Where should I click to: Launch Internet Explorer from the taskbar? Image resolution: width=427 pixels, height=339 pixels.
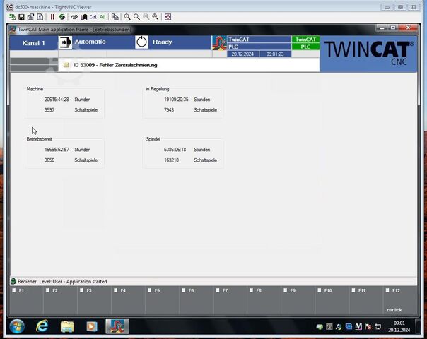tap(42, 326)
